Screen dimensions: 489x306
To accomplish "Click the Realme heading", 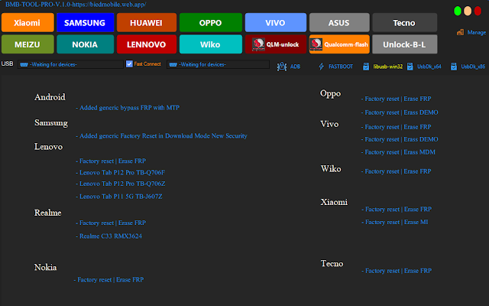I will click(47, 213).
